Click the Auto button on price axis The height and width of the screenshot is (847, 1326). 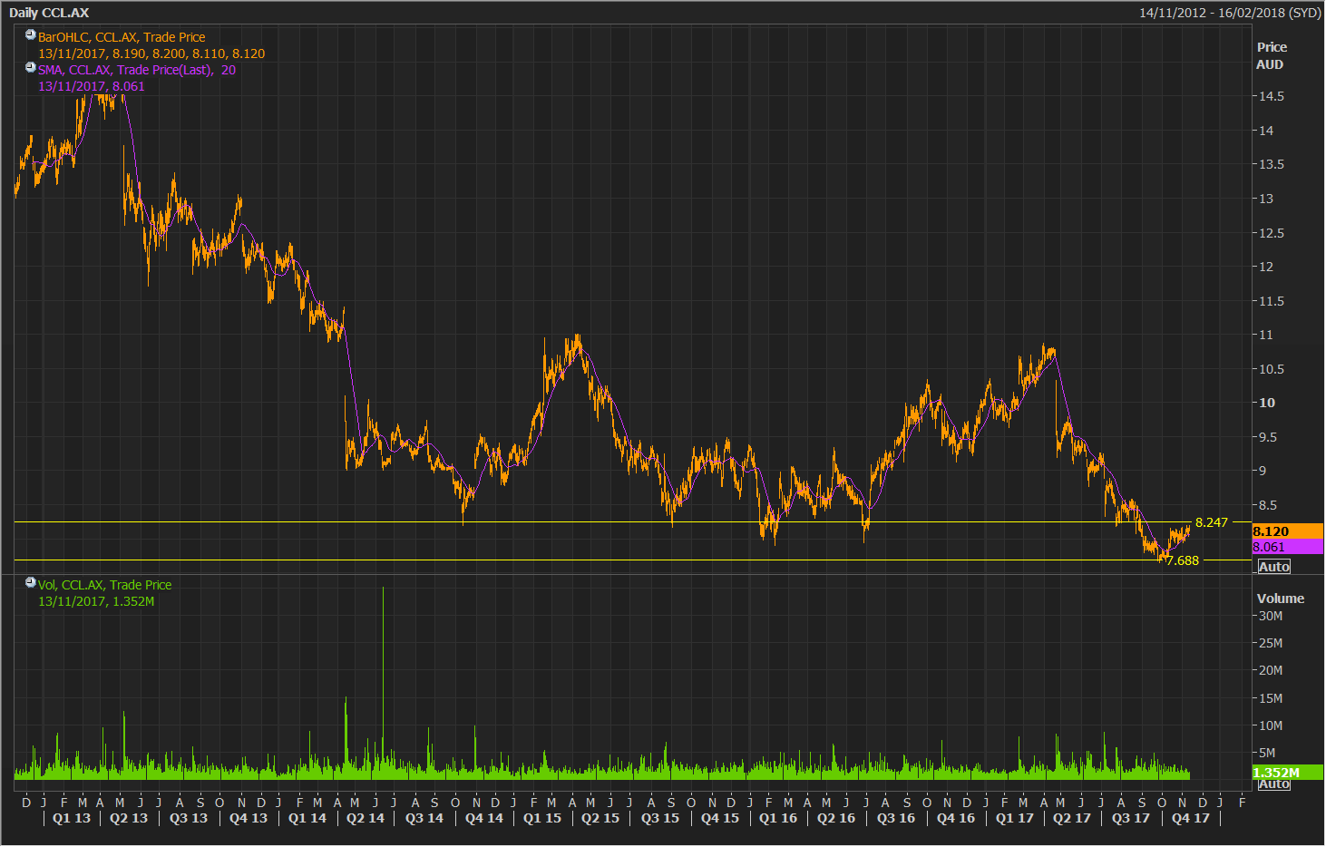click(1273, 567)
